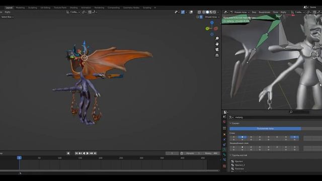The width and height of the screenshot is (322, 181).
Task: Add a new workspace with plus button
Action: tap(155, 8)
